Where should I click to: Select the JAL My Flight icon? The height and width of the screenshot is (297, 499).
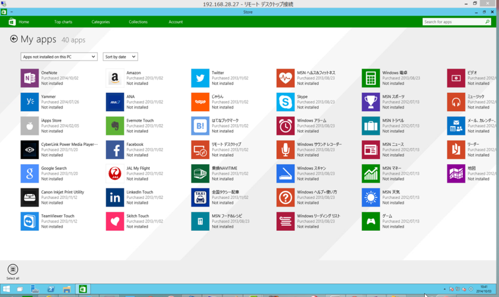(x=115, y=173)
